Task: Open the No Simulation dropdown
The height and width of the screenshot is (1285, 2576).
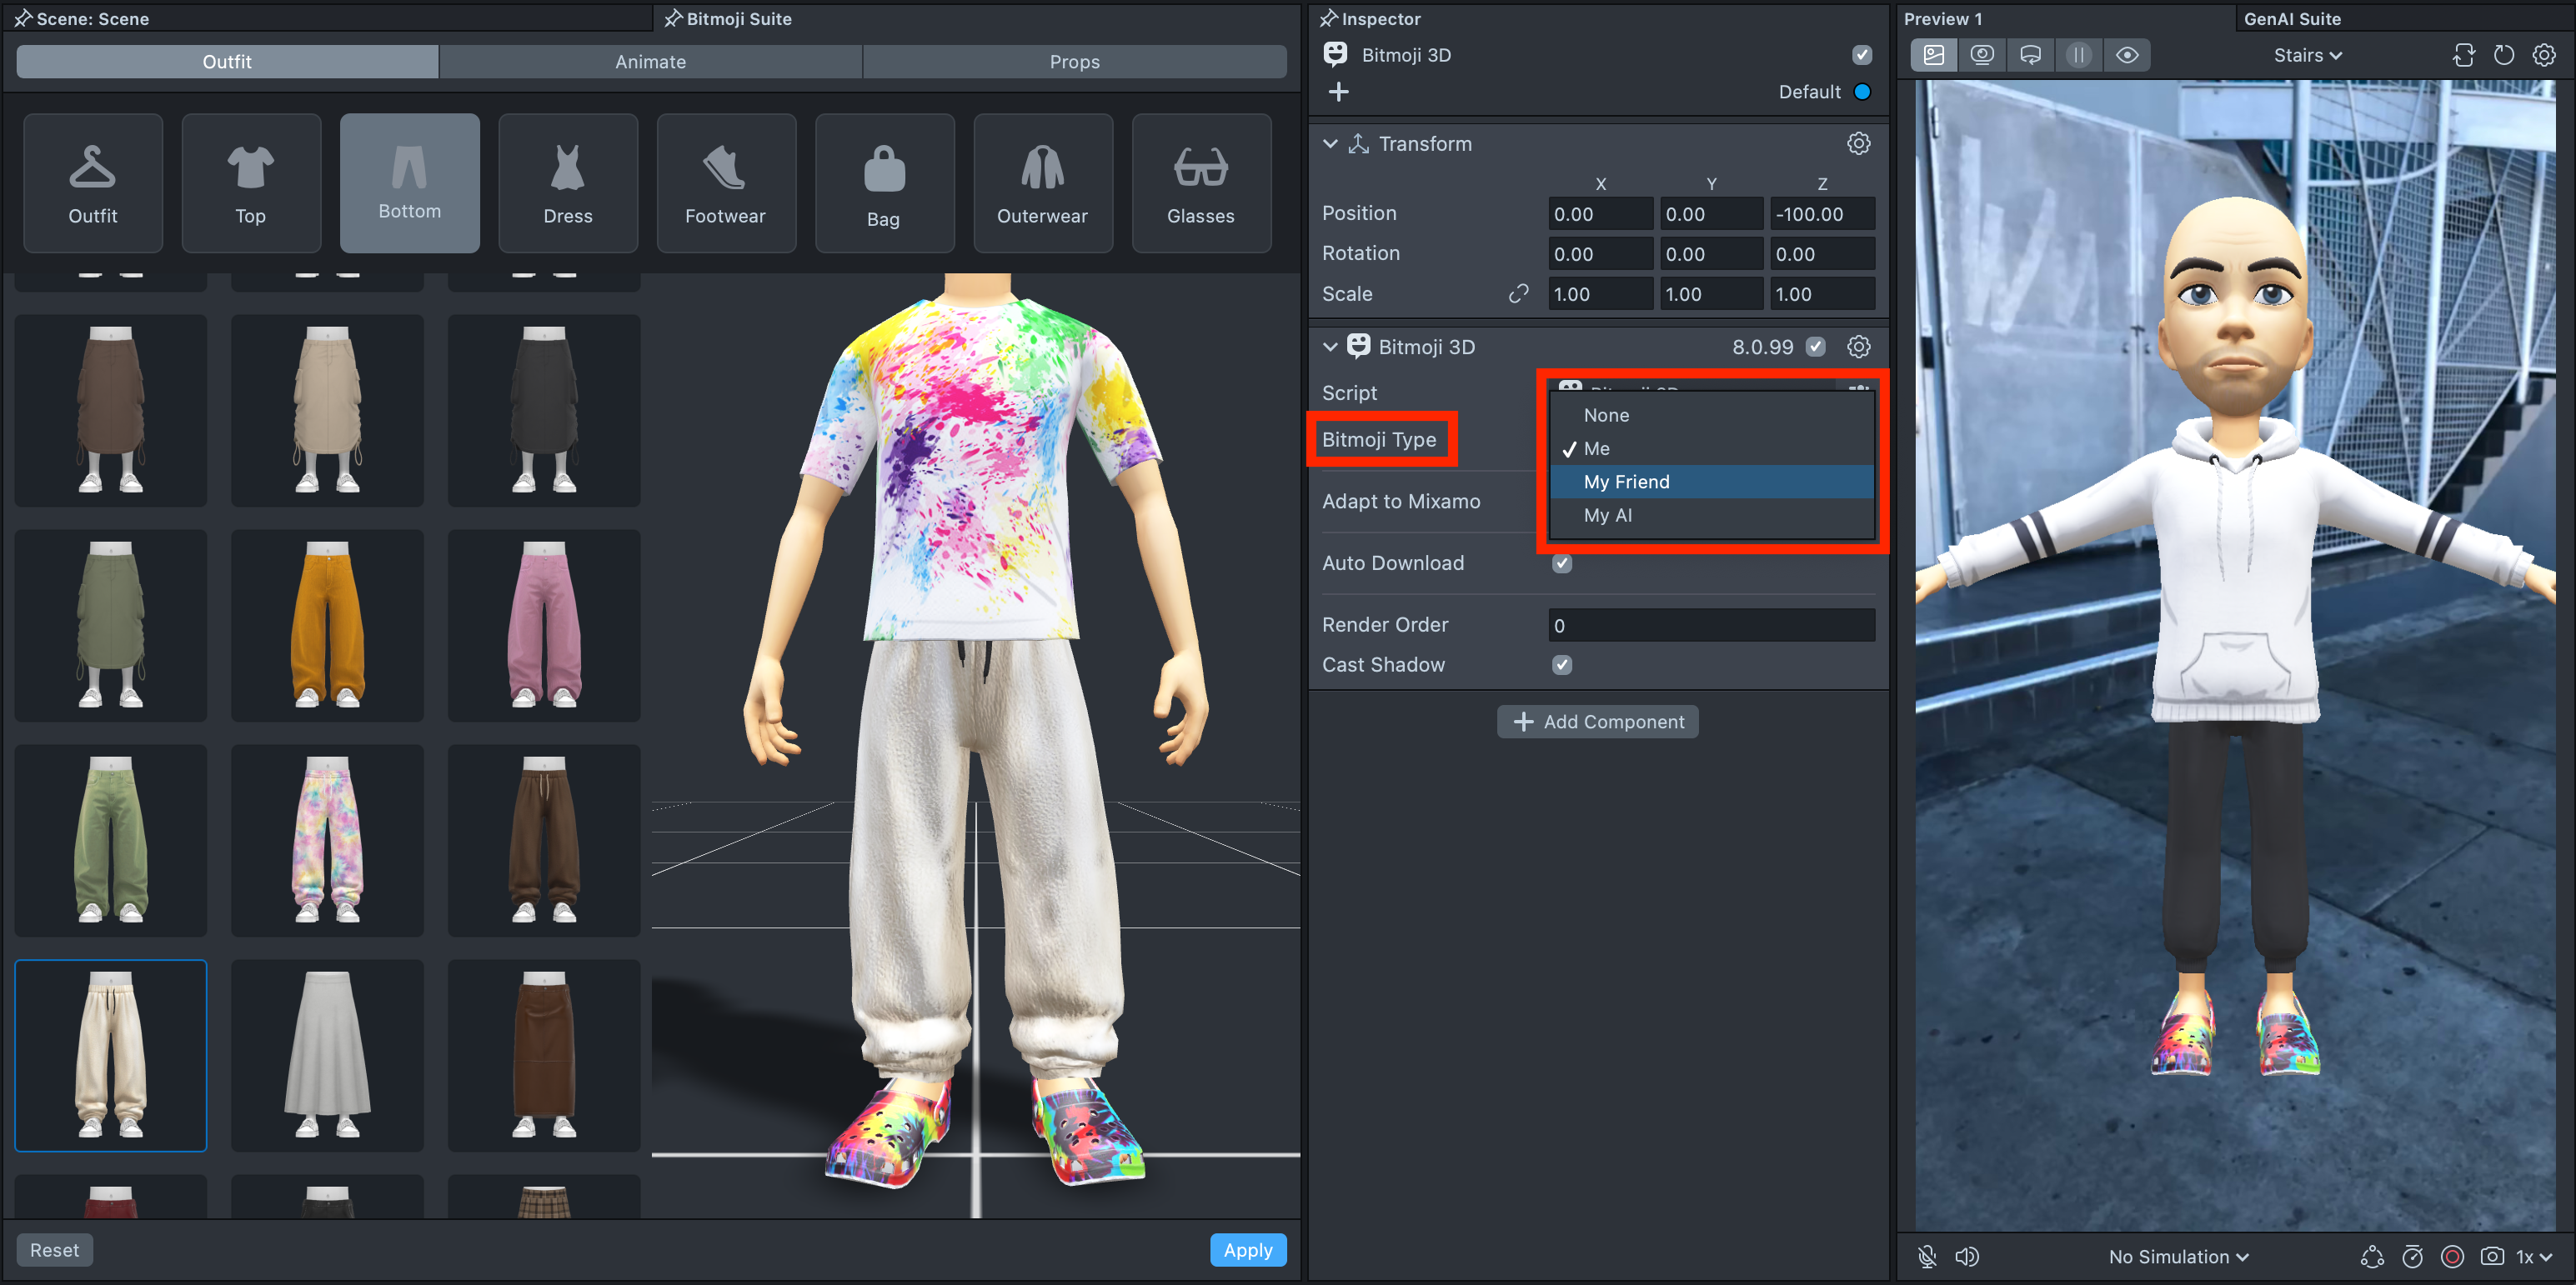Action: (x=2177, y=1256)
